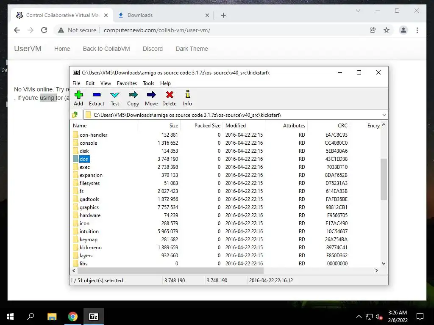Show hidden system tray icons
This screenshot has width=434, height=325.
pyautogui.click(x=359, y=317)
